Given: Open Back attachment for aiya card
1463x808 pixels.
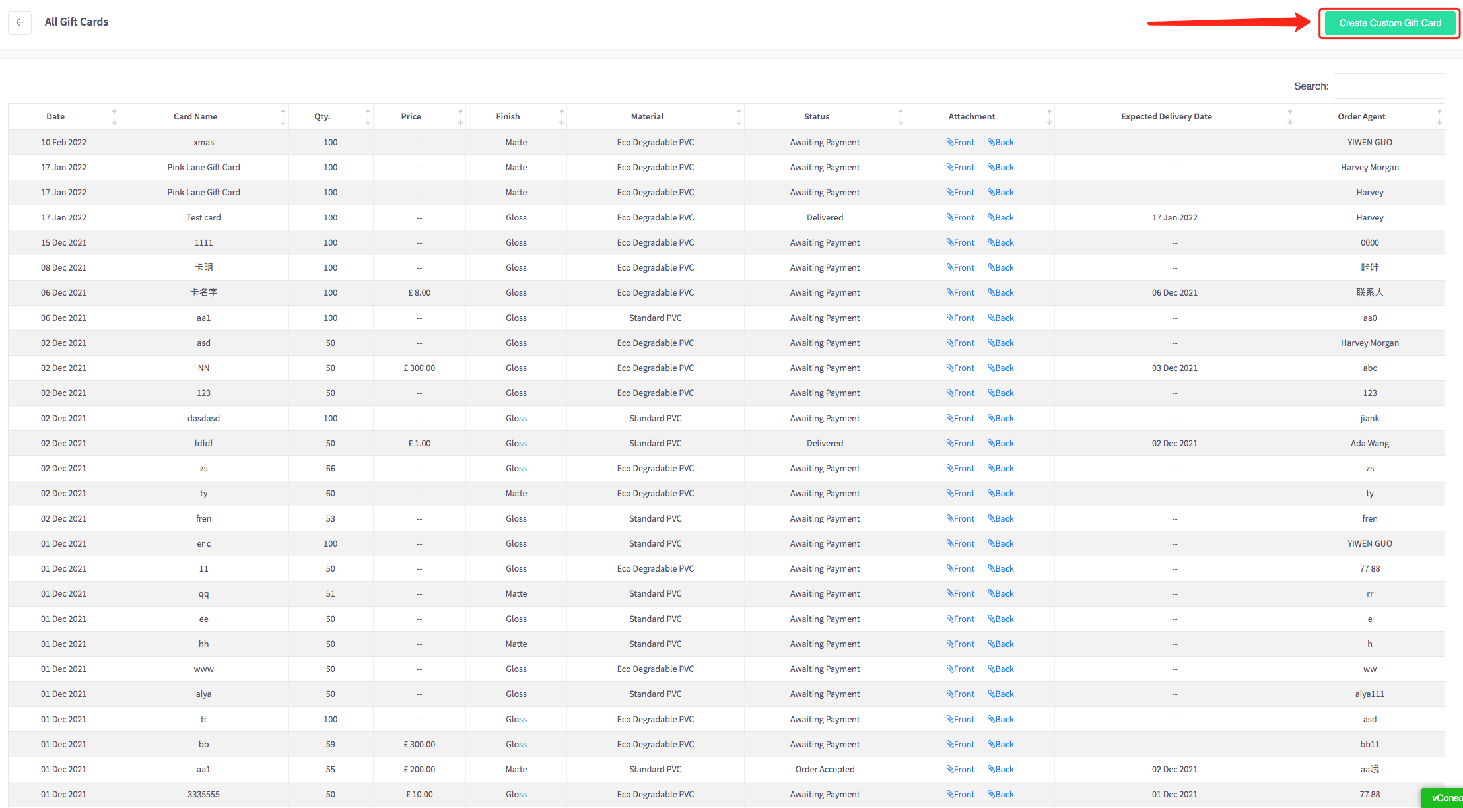Looking at the screenshot, I should point(1001,694).
